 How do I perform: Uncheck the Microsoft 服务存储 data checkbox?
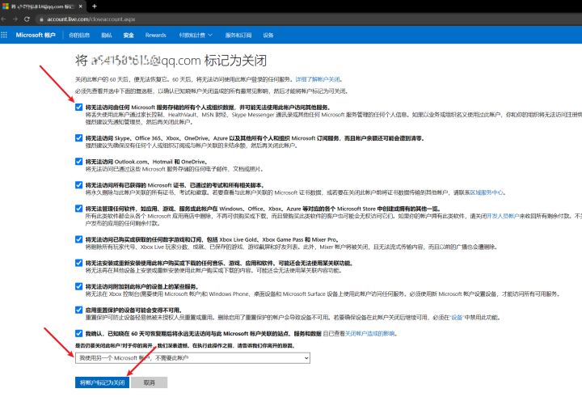point(78,108)
